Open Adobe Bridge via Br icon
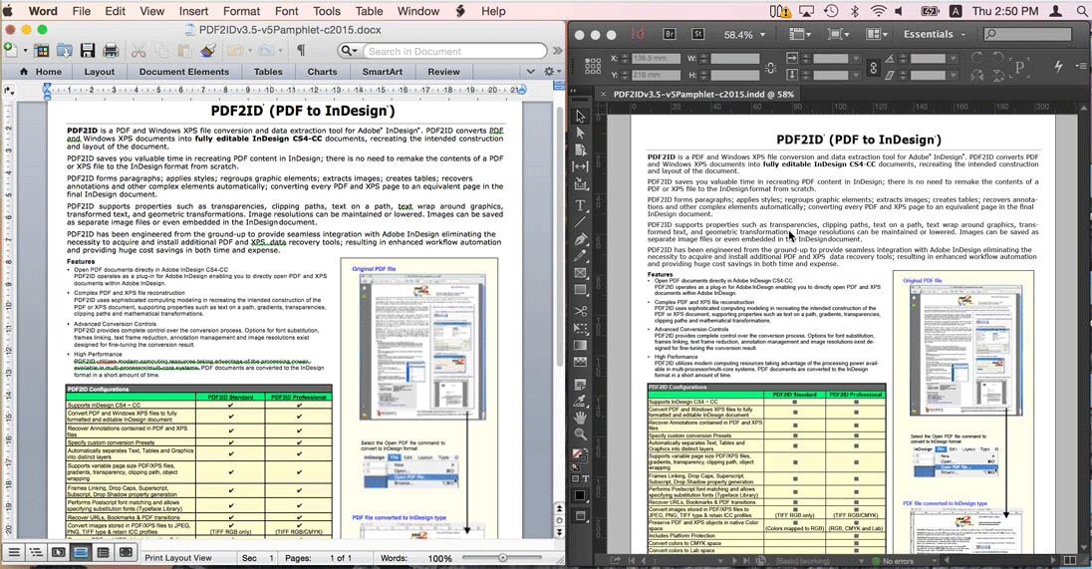1092x569 pixels. (x=671, y=34)
